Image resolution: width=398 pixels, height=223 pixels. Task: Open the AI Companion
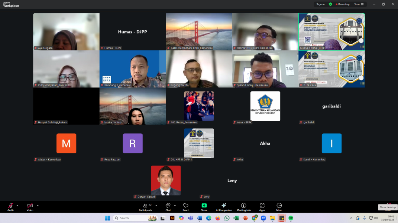coord(224,206)
